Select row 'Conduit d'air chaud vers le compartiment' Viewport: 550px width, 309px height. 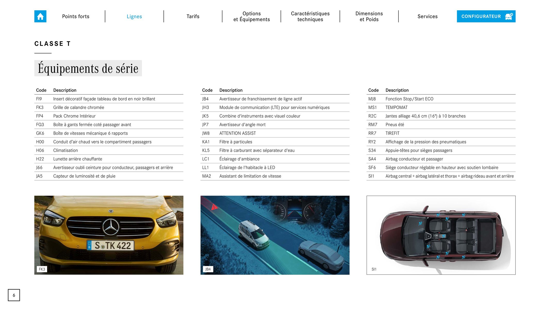click(109, 142)
